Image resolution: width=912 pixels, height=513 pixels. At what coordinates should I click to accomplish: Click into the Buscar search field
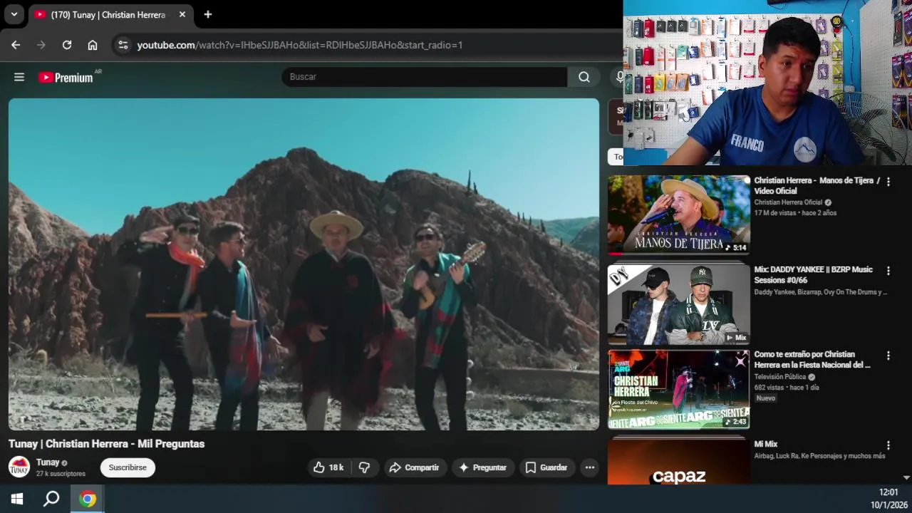point(425,77)
